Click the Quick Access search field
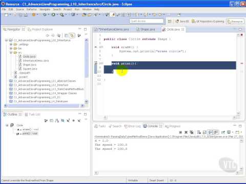This screenshot has width=246, height=184. (147, 21)
